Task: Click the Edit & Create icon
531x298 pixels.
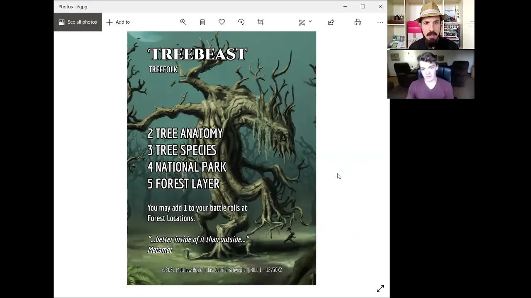Action: [302, 22]
